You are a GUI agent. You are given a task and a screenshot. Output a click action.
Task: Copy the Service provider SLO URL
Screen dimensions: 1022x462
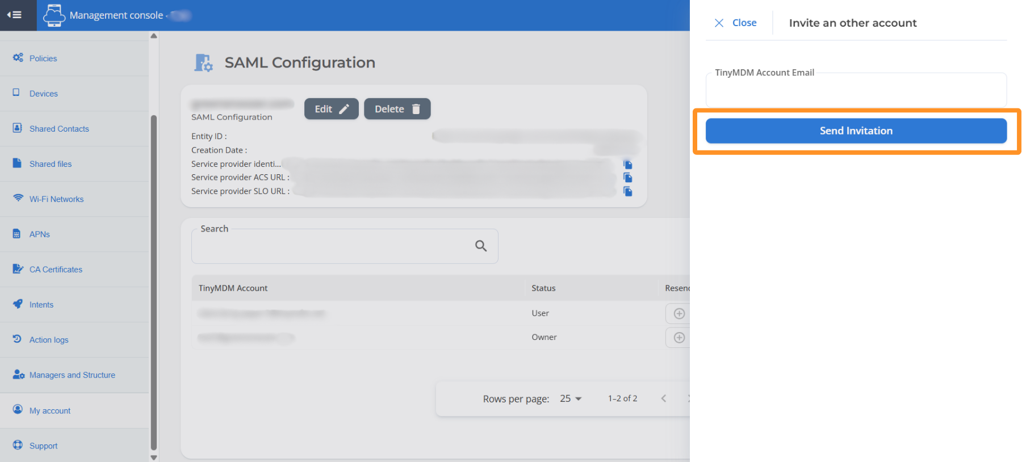tap(627, 191)
